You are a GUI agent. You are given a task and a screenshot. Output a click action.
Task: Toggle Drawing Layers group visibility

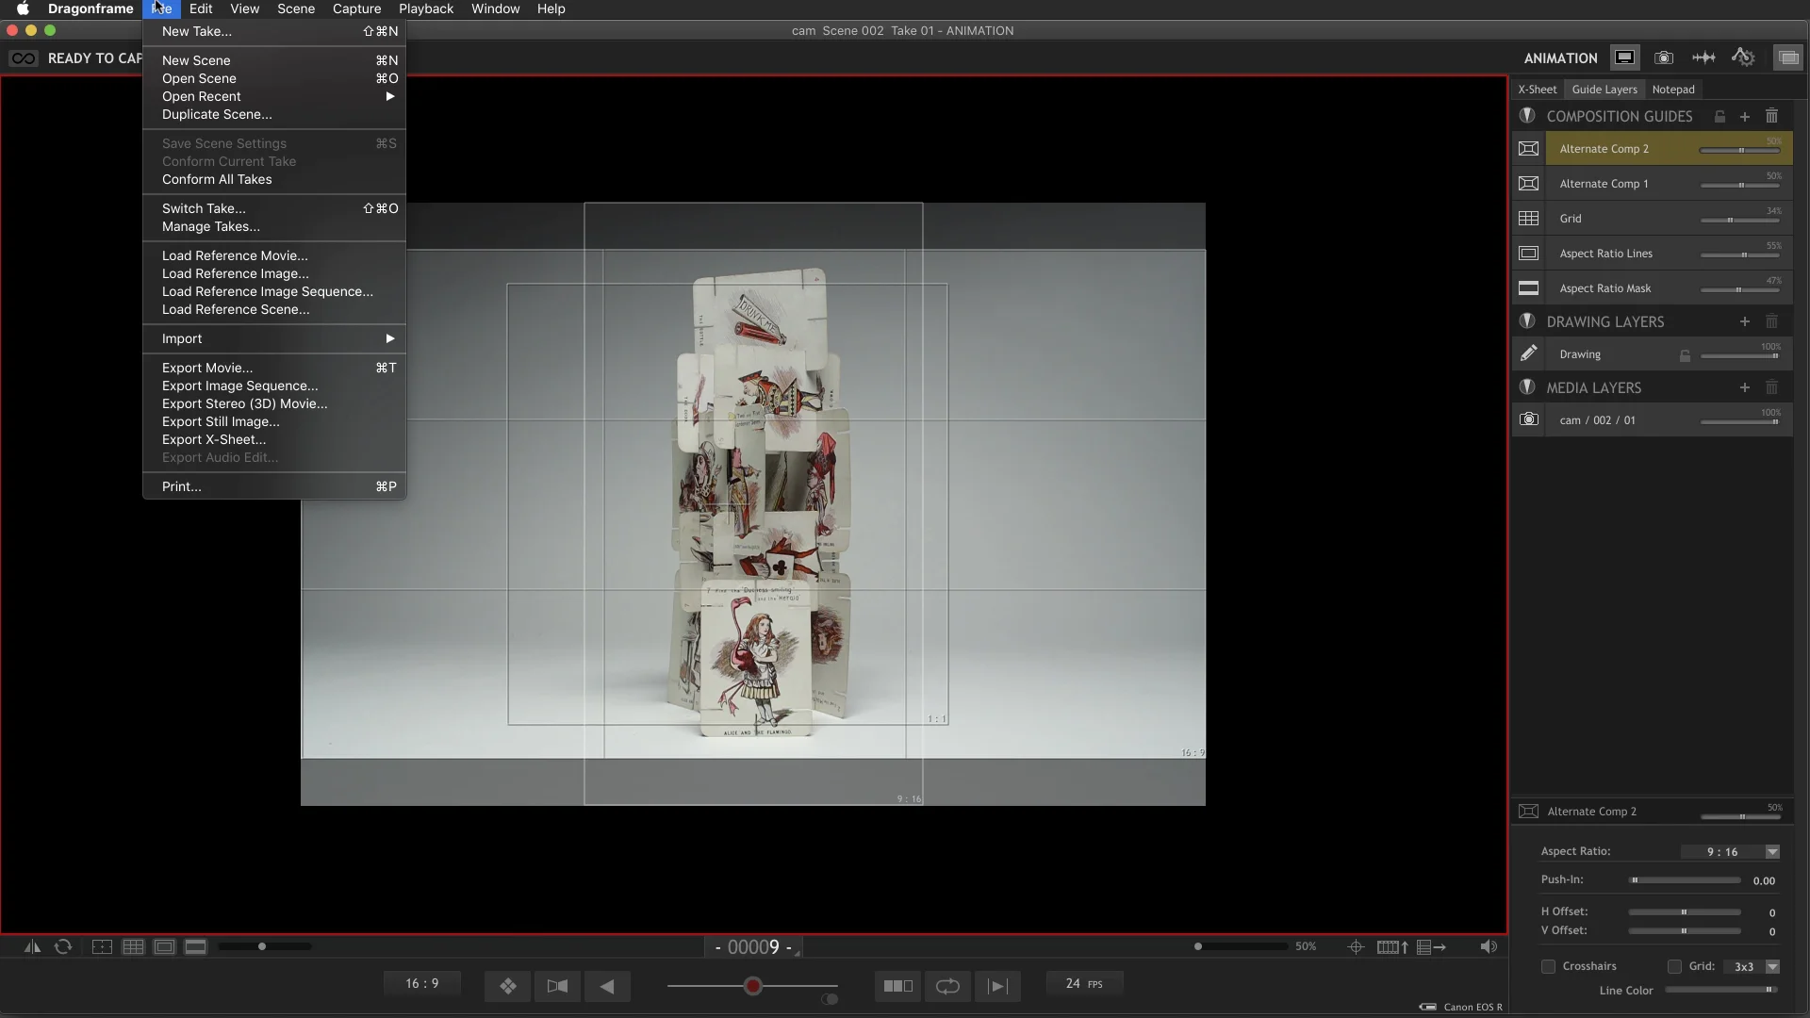pyautogui.click(x=1527, y=321)
